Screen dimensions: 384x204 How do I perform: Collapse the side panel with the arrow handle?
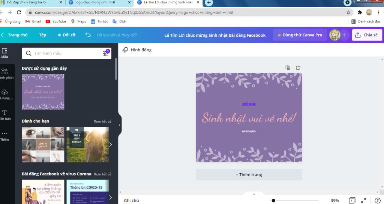pos(120,124)
